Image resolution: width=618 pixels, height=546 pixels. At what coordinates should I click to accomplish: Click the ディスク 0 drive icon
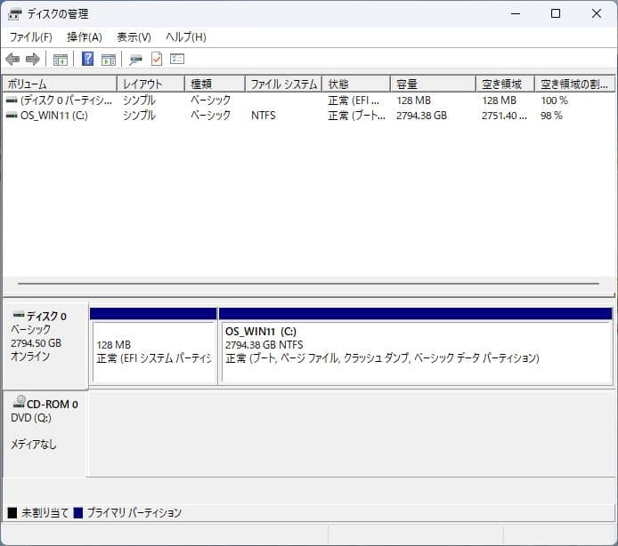pos(19,315)
